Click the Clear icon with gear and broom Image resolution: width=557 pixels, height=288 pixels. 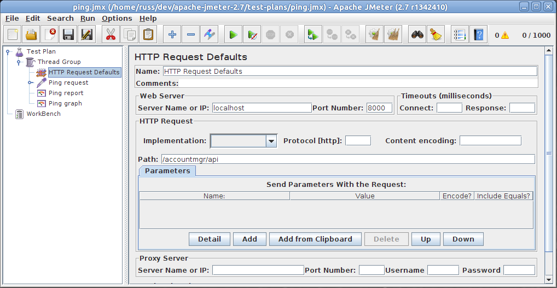374,34
